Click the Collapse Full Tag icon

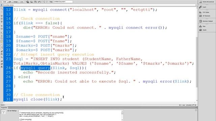click(x=2, y=16)
